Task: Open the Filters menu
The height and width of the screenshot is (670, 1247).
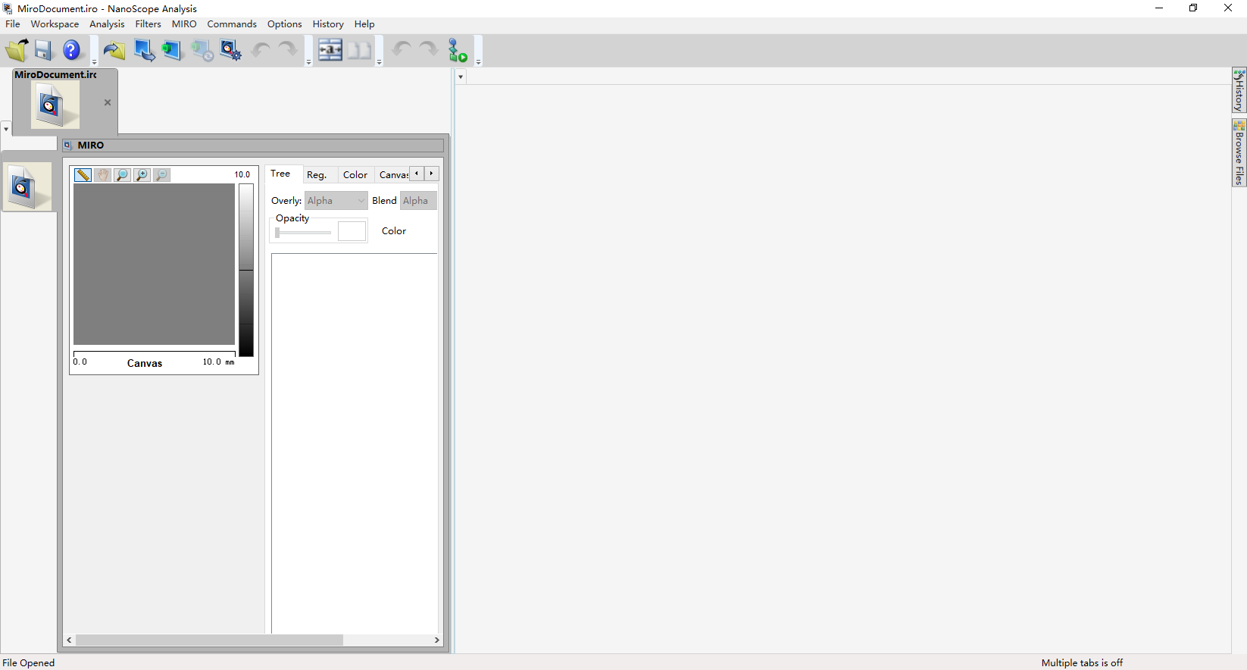Action: coord(148,24)
